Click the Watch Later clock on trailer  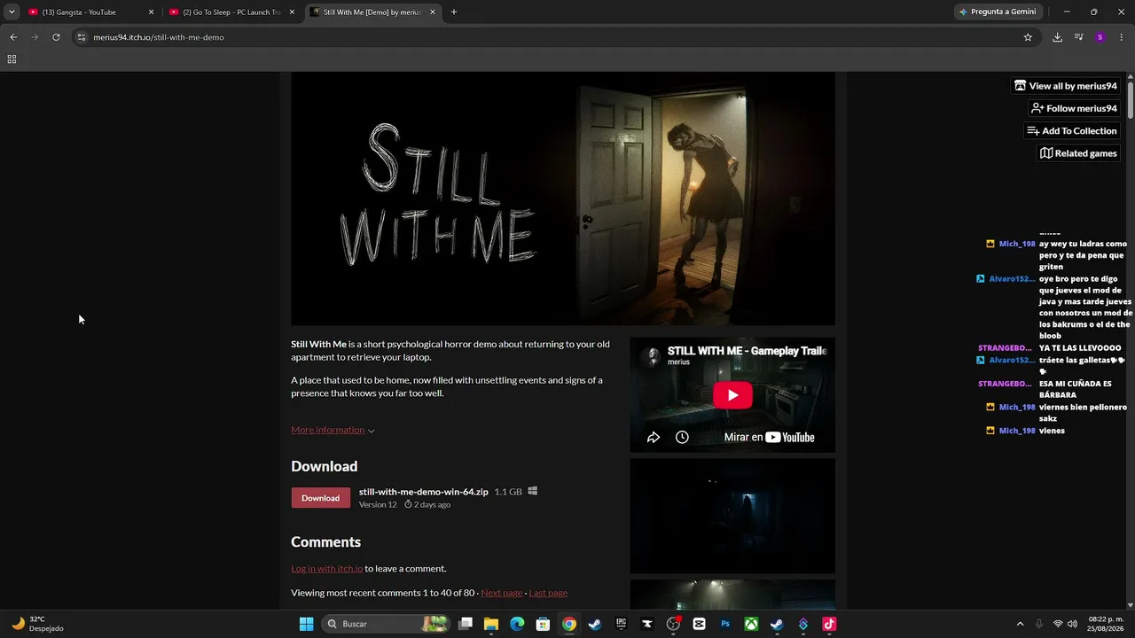pyautogui.click(x=682, y=437)
